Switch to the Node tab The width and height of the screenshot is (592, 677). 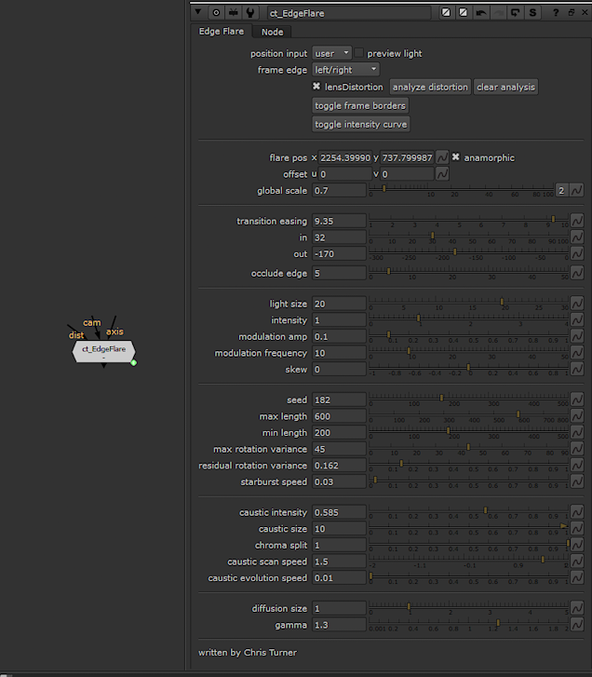pos(272,32)
